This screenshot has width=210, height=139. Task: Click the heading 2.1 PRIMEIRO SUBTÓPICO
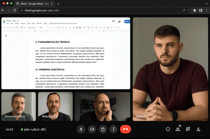(50, 69)
